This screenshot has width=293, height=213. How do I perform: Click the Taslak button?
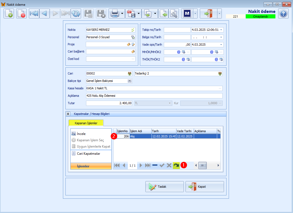(164, 187)
